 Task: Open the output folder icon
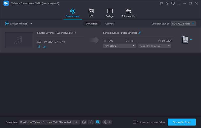[x=84, y=122]
